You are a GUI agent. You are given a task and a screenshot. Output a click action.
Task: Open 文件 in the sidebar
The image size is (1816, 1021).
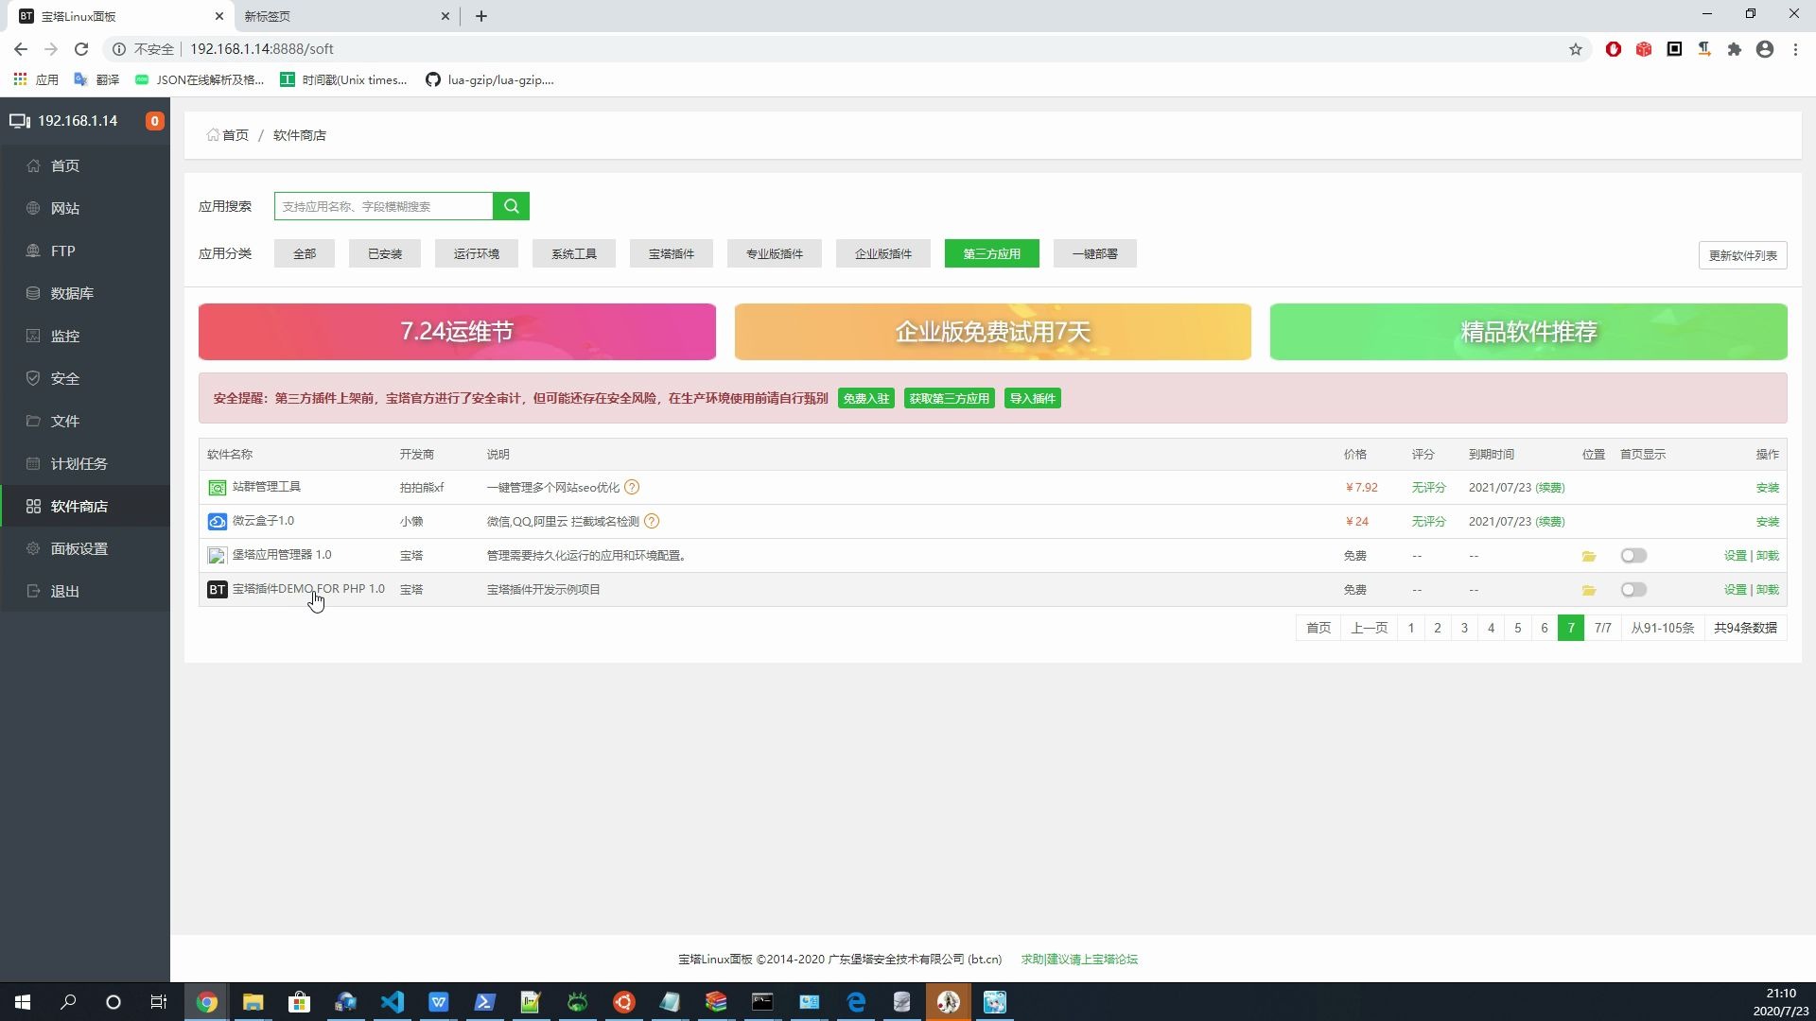point(85,421)
